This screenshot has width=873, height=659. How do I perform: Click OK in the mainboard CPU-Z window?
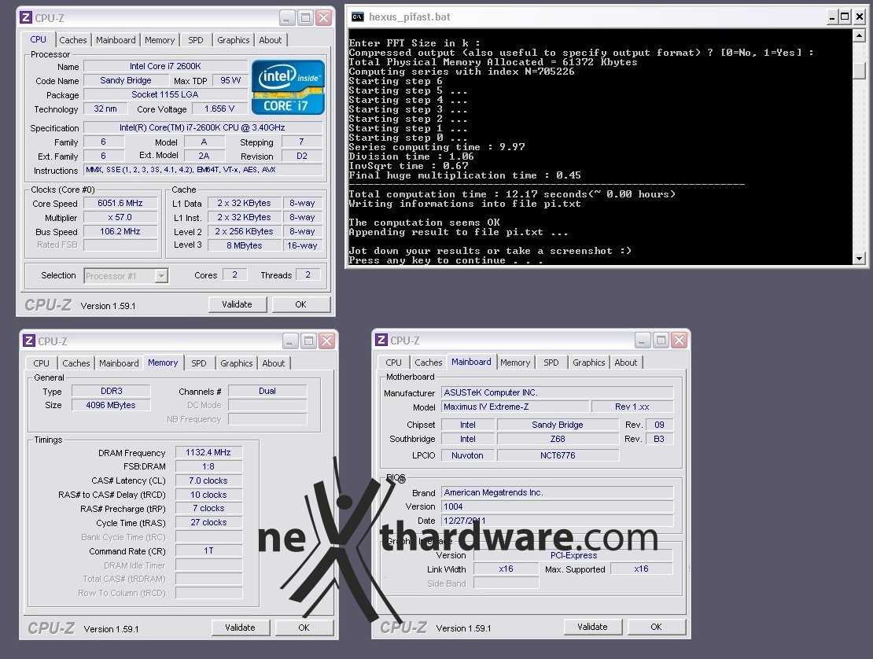[657, 628]
